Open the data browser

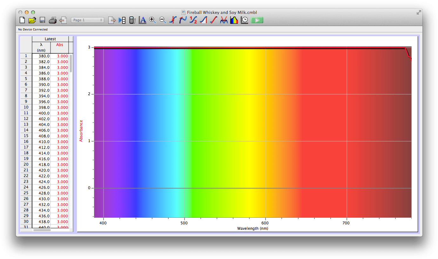click(x=122, y=20)
